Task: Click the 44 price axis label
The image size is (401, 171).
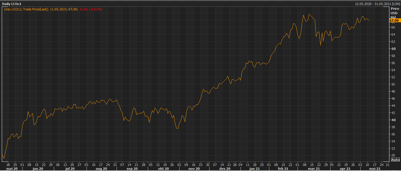Action: pyautogui.click(x=393, y=106)
